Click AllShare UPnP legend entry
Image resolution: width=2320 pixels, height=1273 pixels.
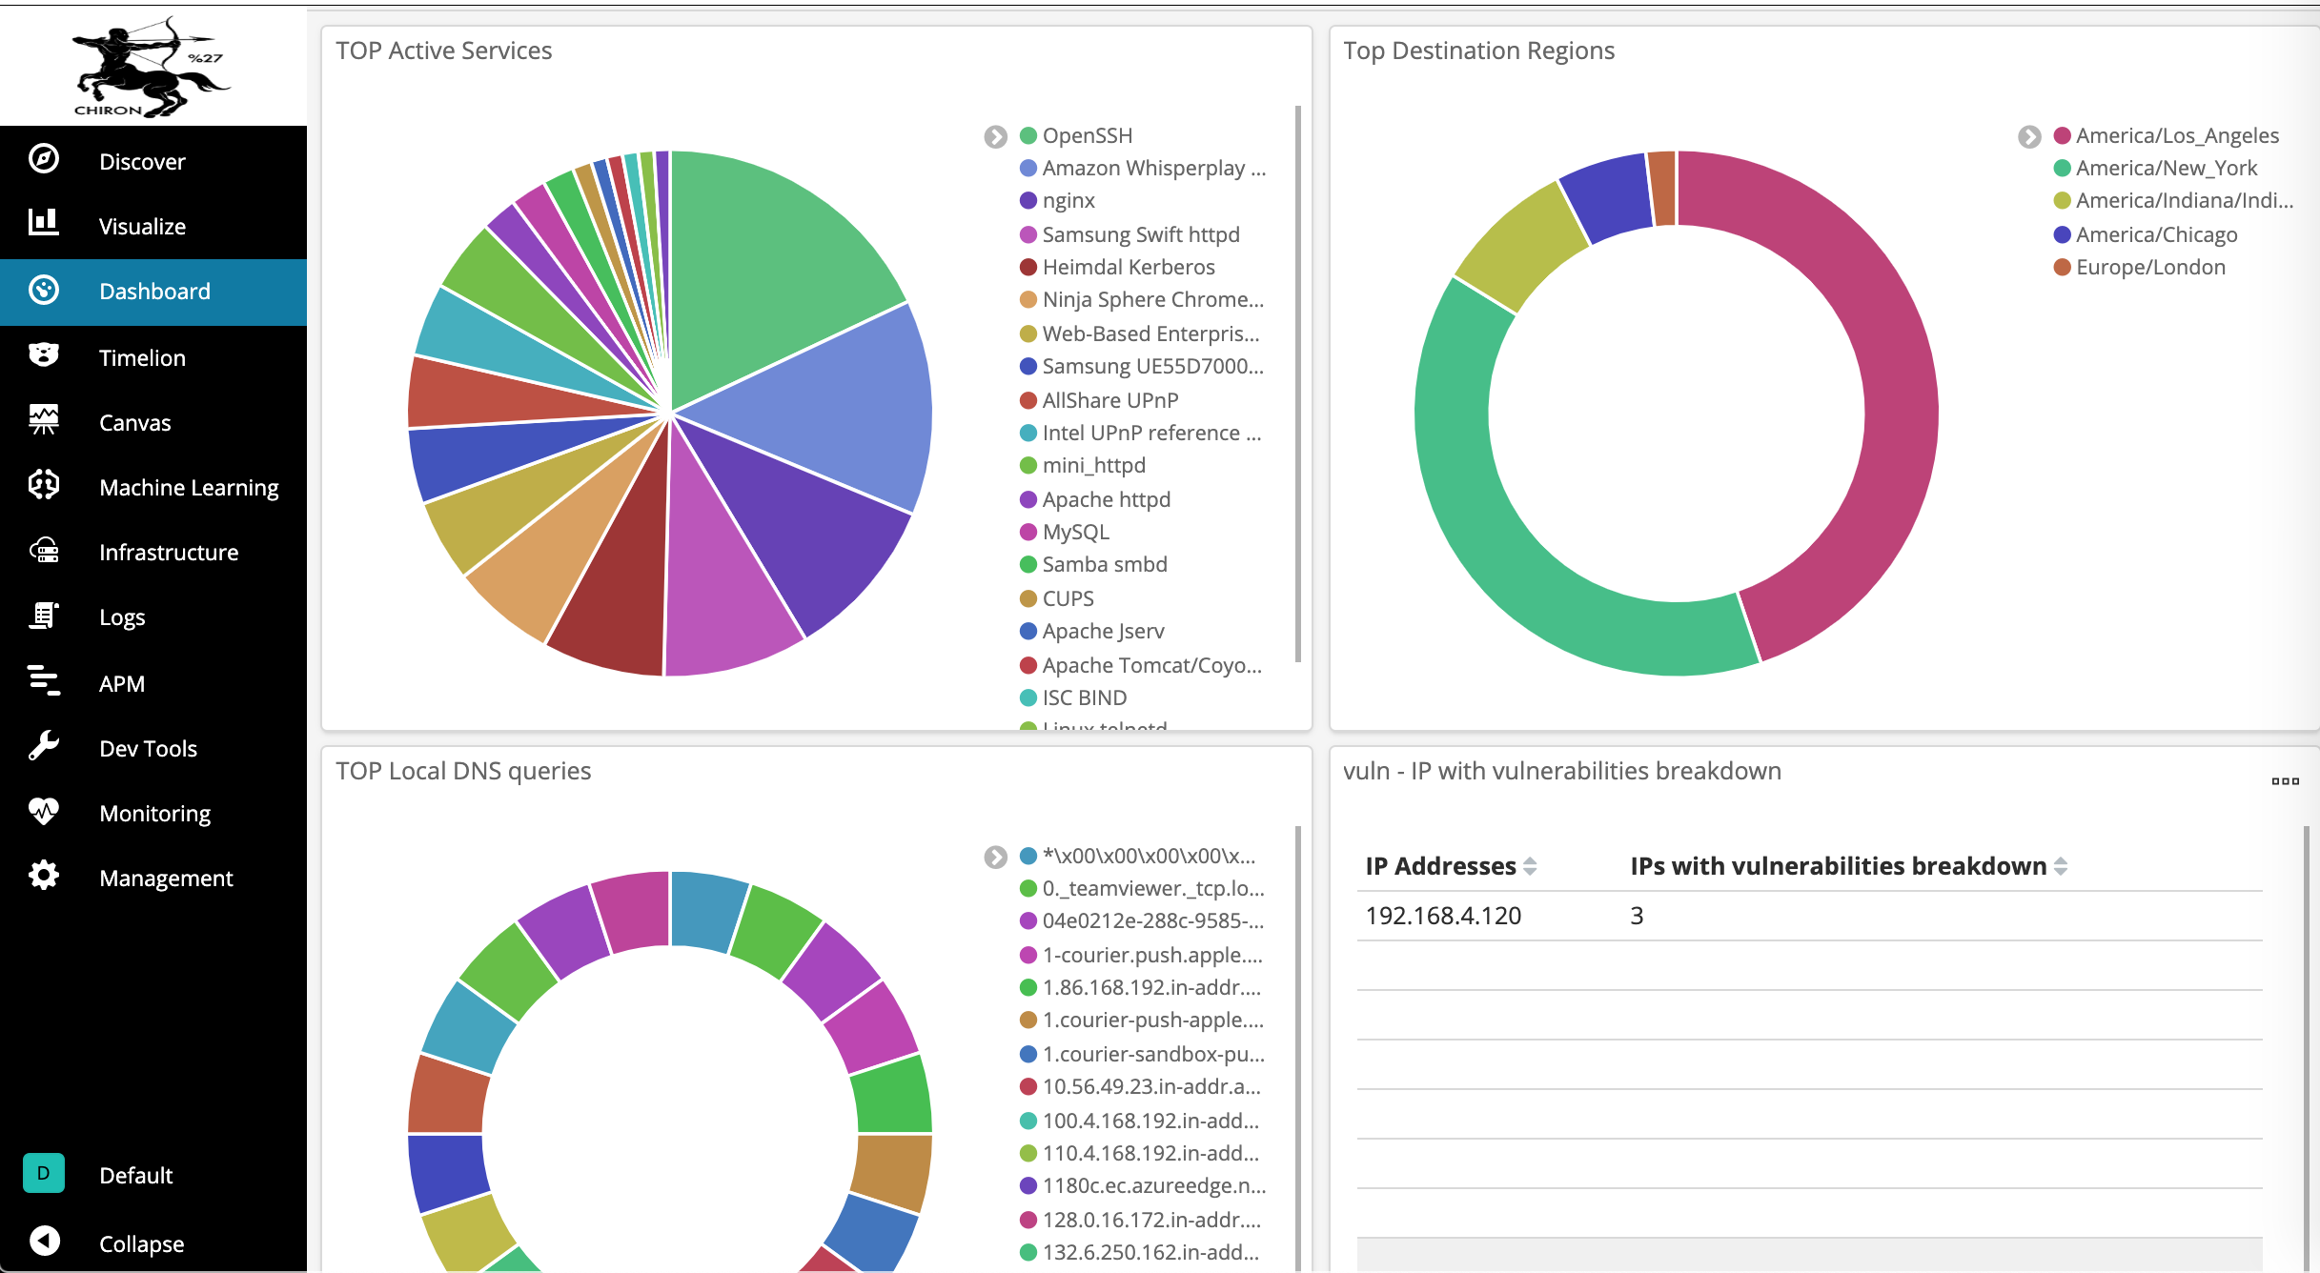1099,400
